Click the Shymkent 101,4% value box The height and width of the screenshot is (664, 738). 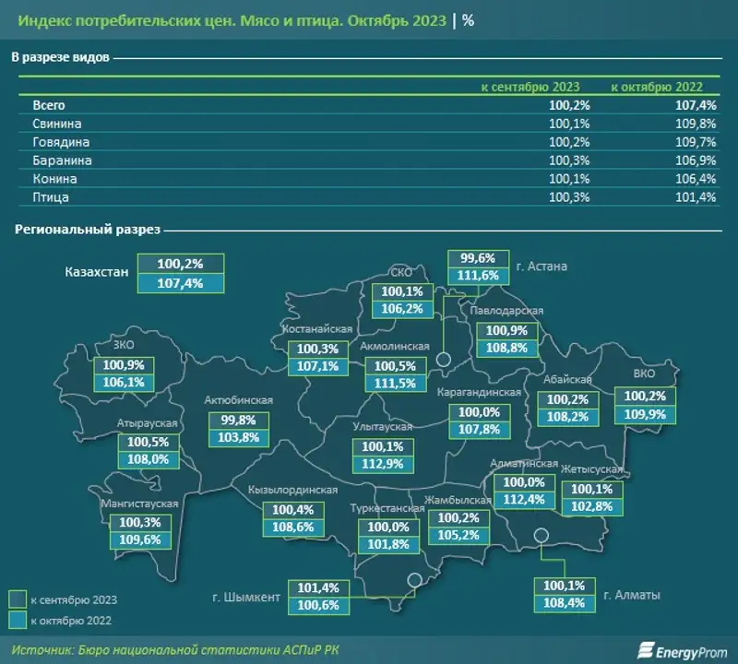[x=319, y=587]
